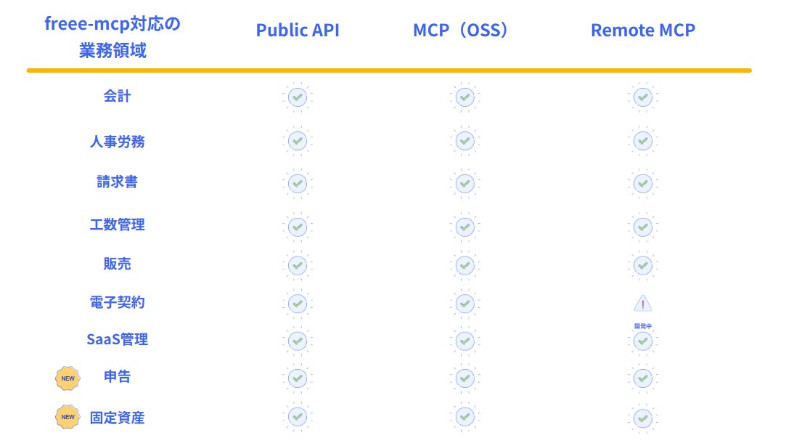Click the 固定資産 checkmark under Remote MCP
Viewport: 786px width, 446px height.
point(642,418)
